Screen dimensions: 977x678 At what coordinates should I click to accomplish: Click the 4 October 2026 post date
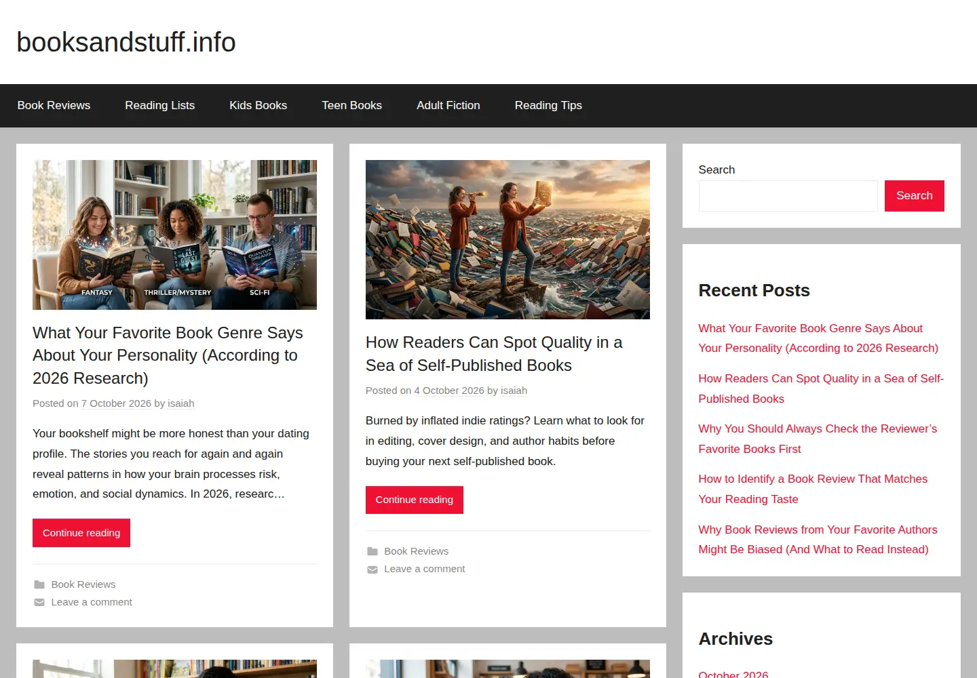[x=449, y=391]
